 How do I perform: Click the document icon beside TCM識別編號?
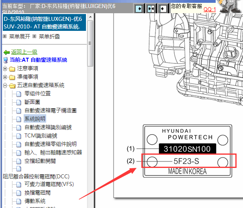click(19, 136)
